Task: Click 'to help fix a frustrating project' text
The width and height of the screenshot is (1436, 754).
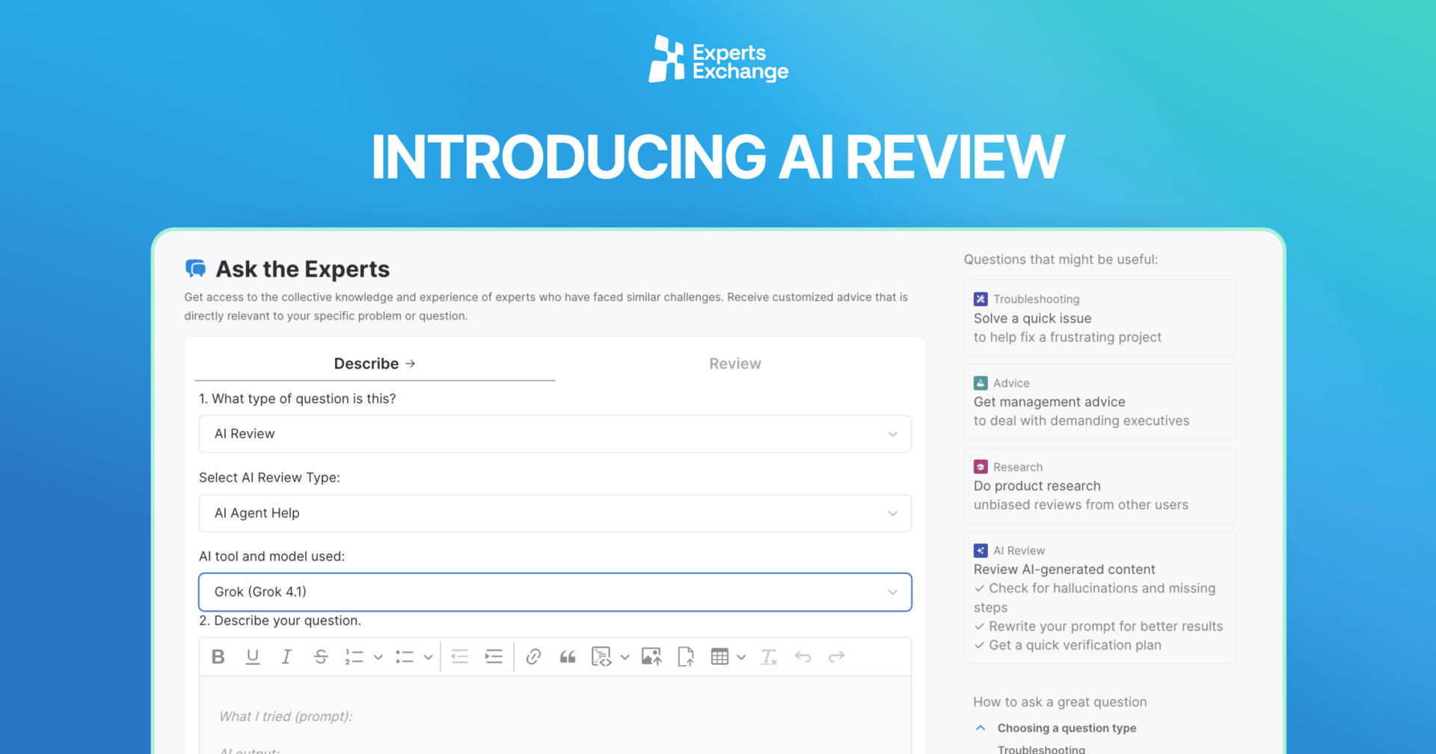Action: point(1067,337)
